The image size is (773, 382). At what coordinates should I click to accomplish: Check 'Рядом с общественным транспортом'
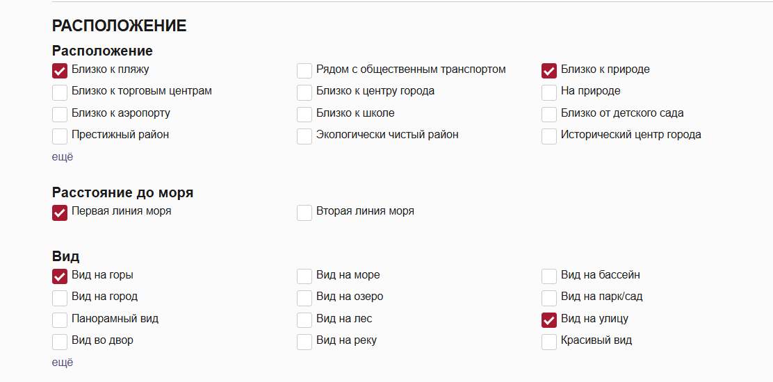304,71
